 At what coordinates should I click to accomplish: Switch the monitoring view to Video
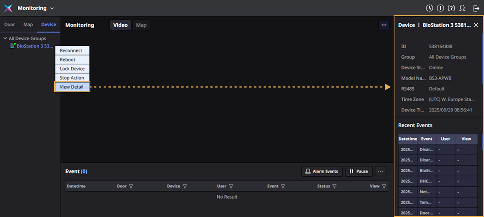[120, 25]
